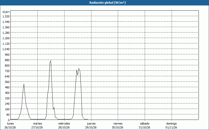Select the 160 y-axis value

(x=7, y=109)
